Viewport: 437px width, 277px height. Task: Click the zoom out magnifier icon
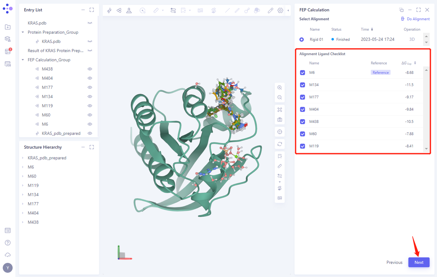click(x=280, y=98)
